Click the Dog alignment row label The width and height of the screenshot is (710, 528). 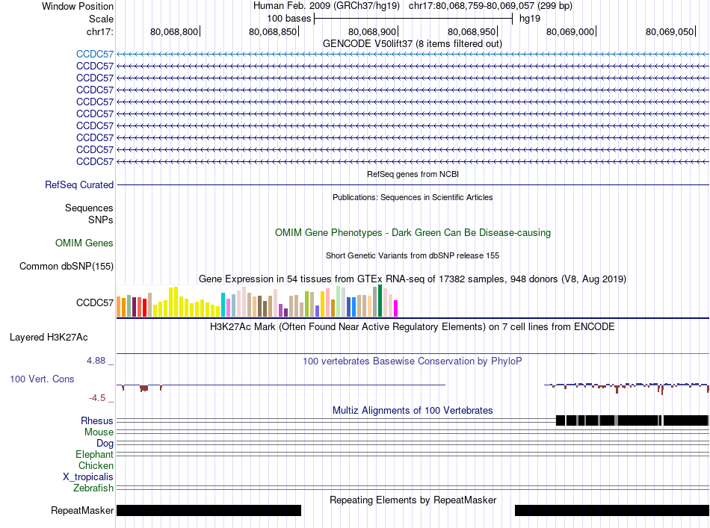point(105,444)
